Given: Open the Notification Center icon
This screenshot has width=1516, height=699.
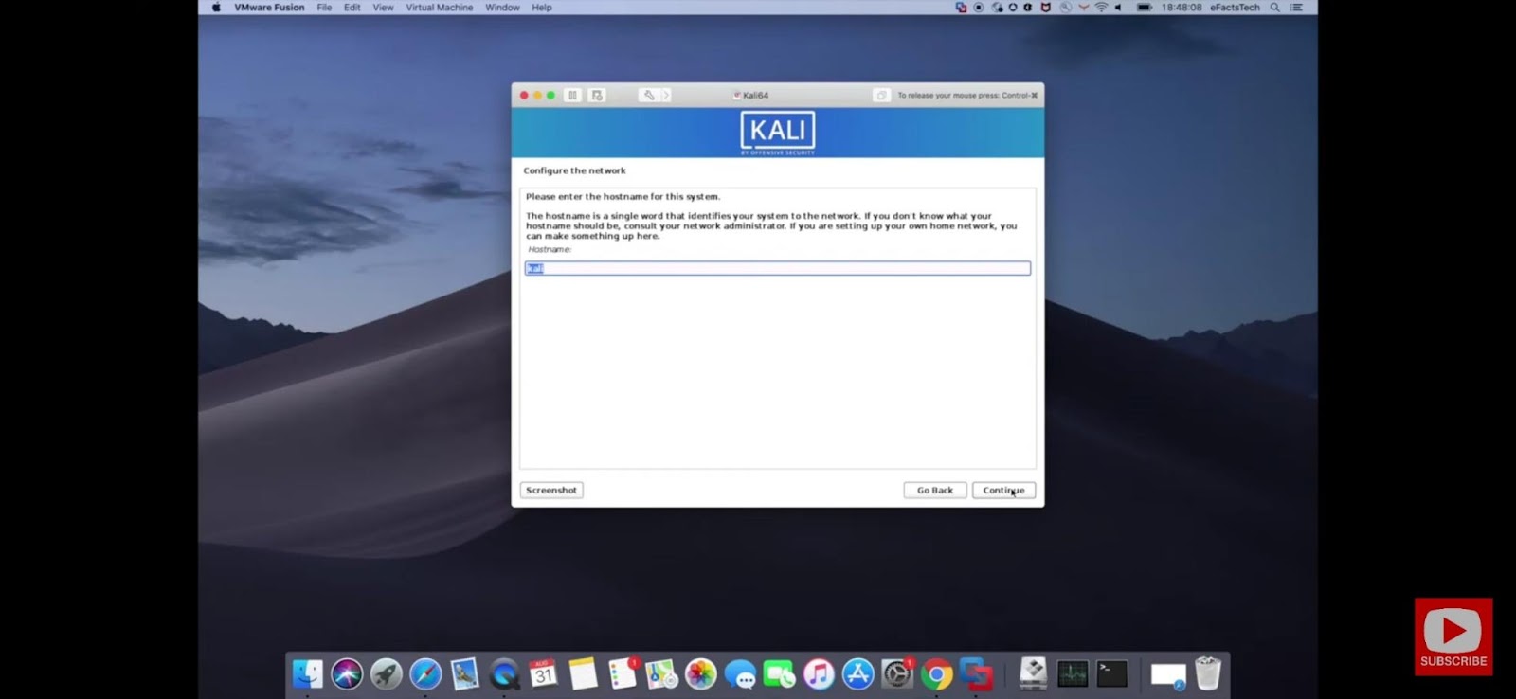Looking at the screenshot, I should (x=1296, y=8).
